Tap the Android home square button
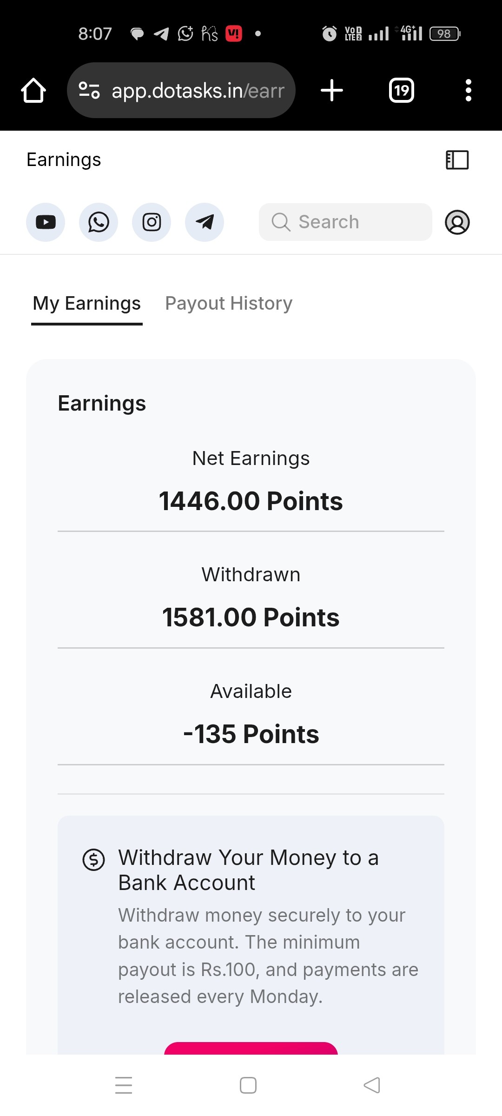 (x=248, y=1085)
